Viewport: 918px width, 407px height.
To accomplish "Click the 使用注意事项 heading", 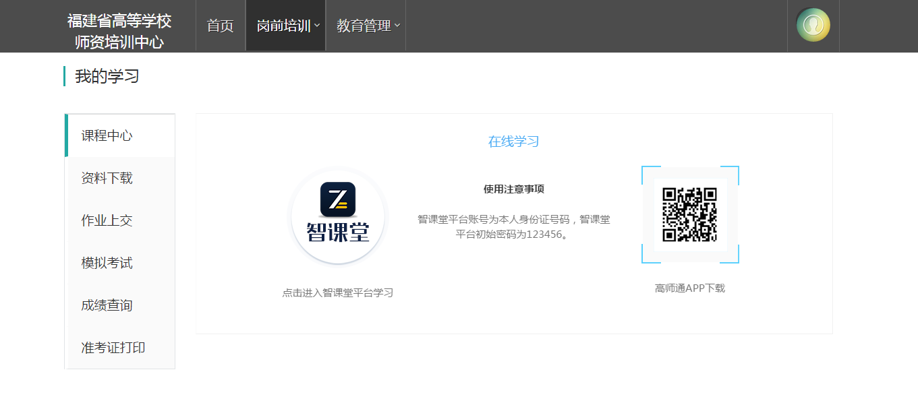I will (x=513, y=189).
